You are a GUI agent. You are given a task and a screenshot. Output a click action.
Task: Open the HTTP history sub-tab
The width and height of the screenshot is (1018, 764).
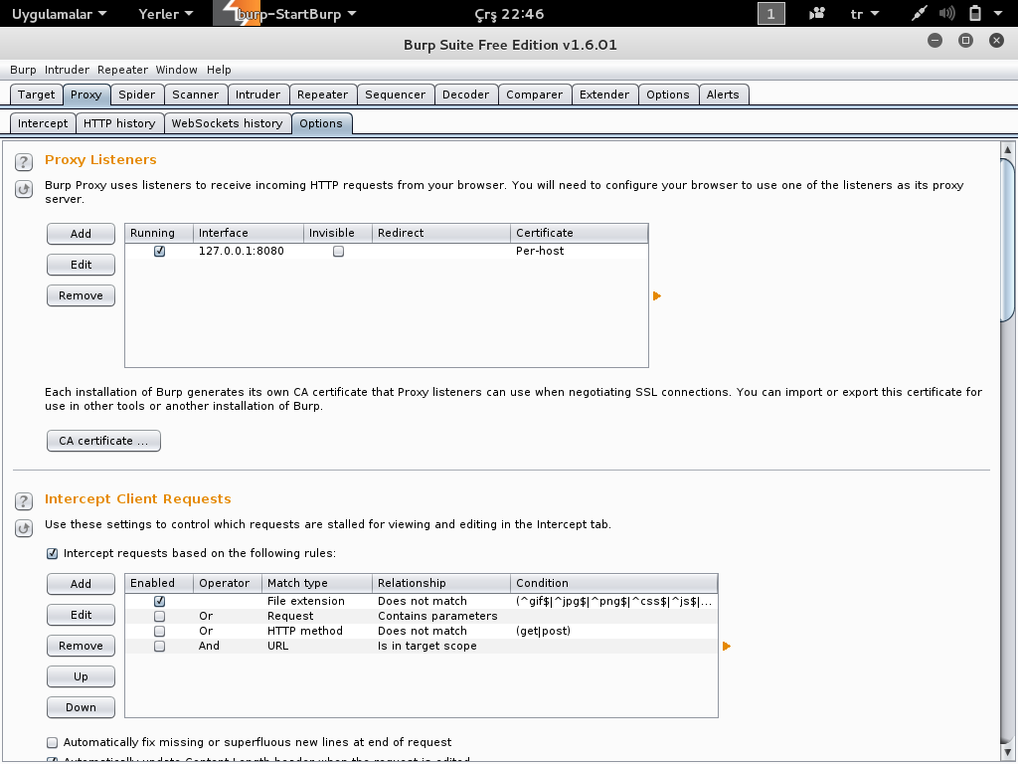(119, 123)
